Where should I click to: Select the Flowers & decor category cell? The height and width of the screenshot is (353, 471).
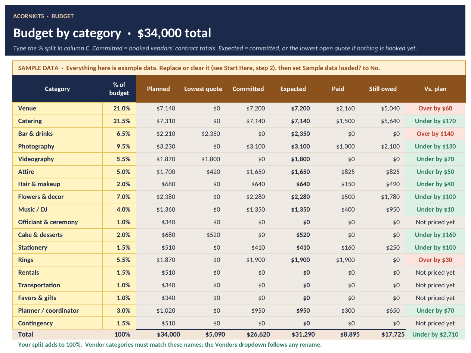58,197
